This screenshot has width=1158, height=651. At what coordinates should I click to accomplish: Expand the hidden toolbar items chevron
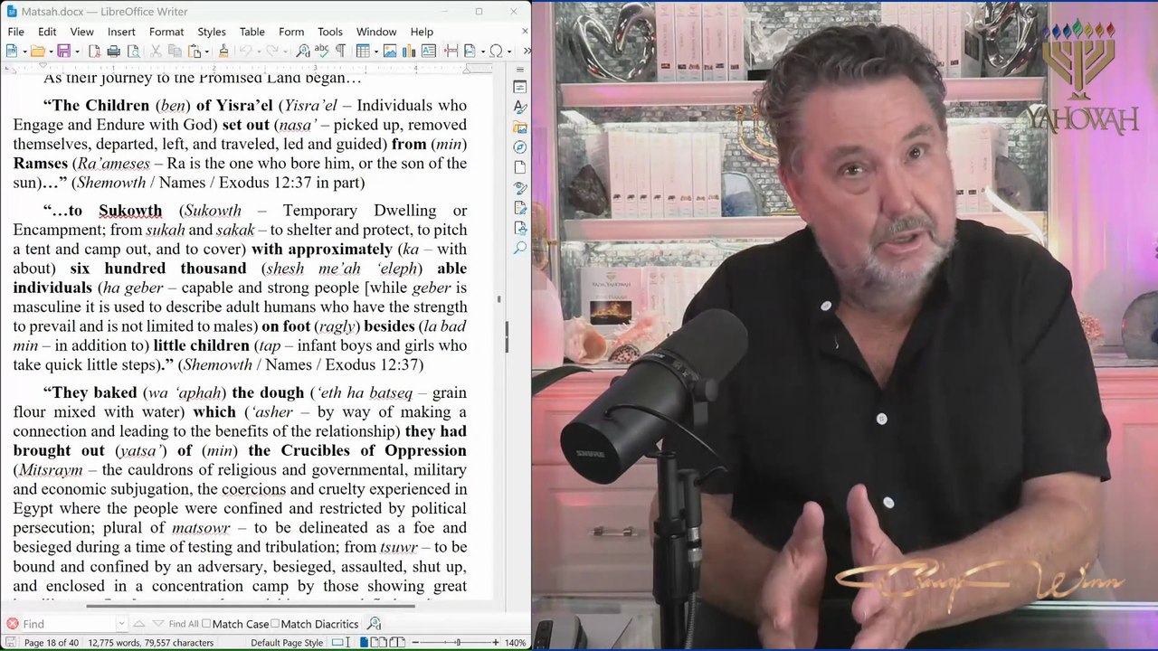tap(527, 52)
